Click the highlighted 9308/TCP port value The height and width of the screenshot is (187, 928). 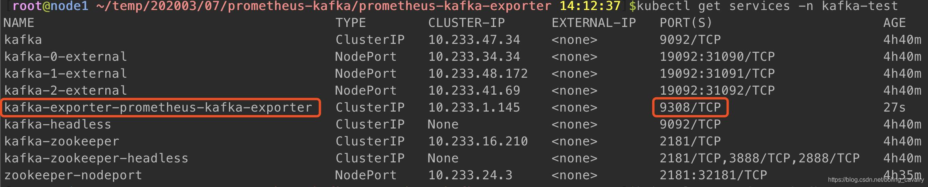tap(690, 107)
